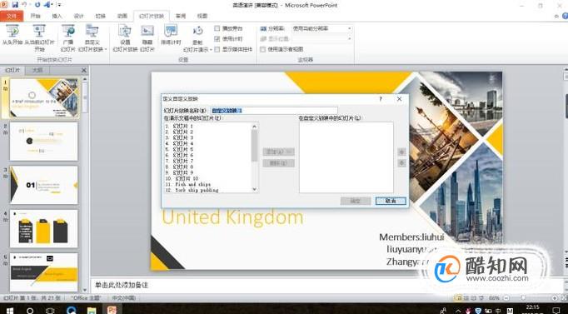Enable the Use Presenter View (使用演示者视图) checkbox
This screenshot has width=568, height=314.
click(263, 49)
